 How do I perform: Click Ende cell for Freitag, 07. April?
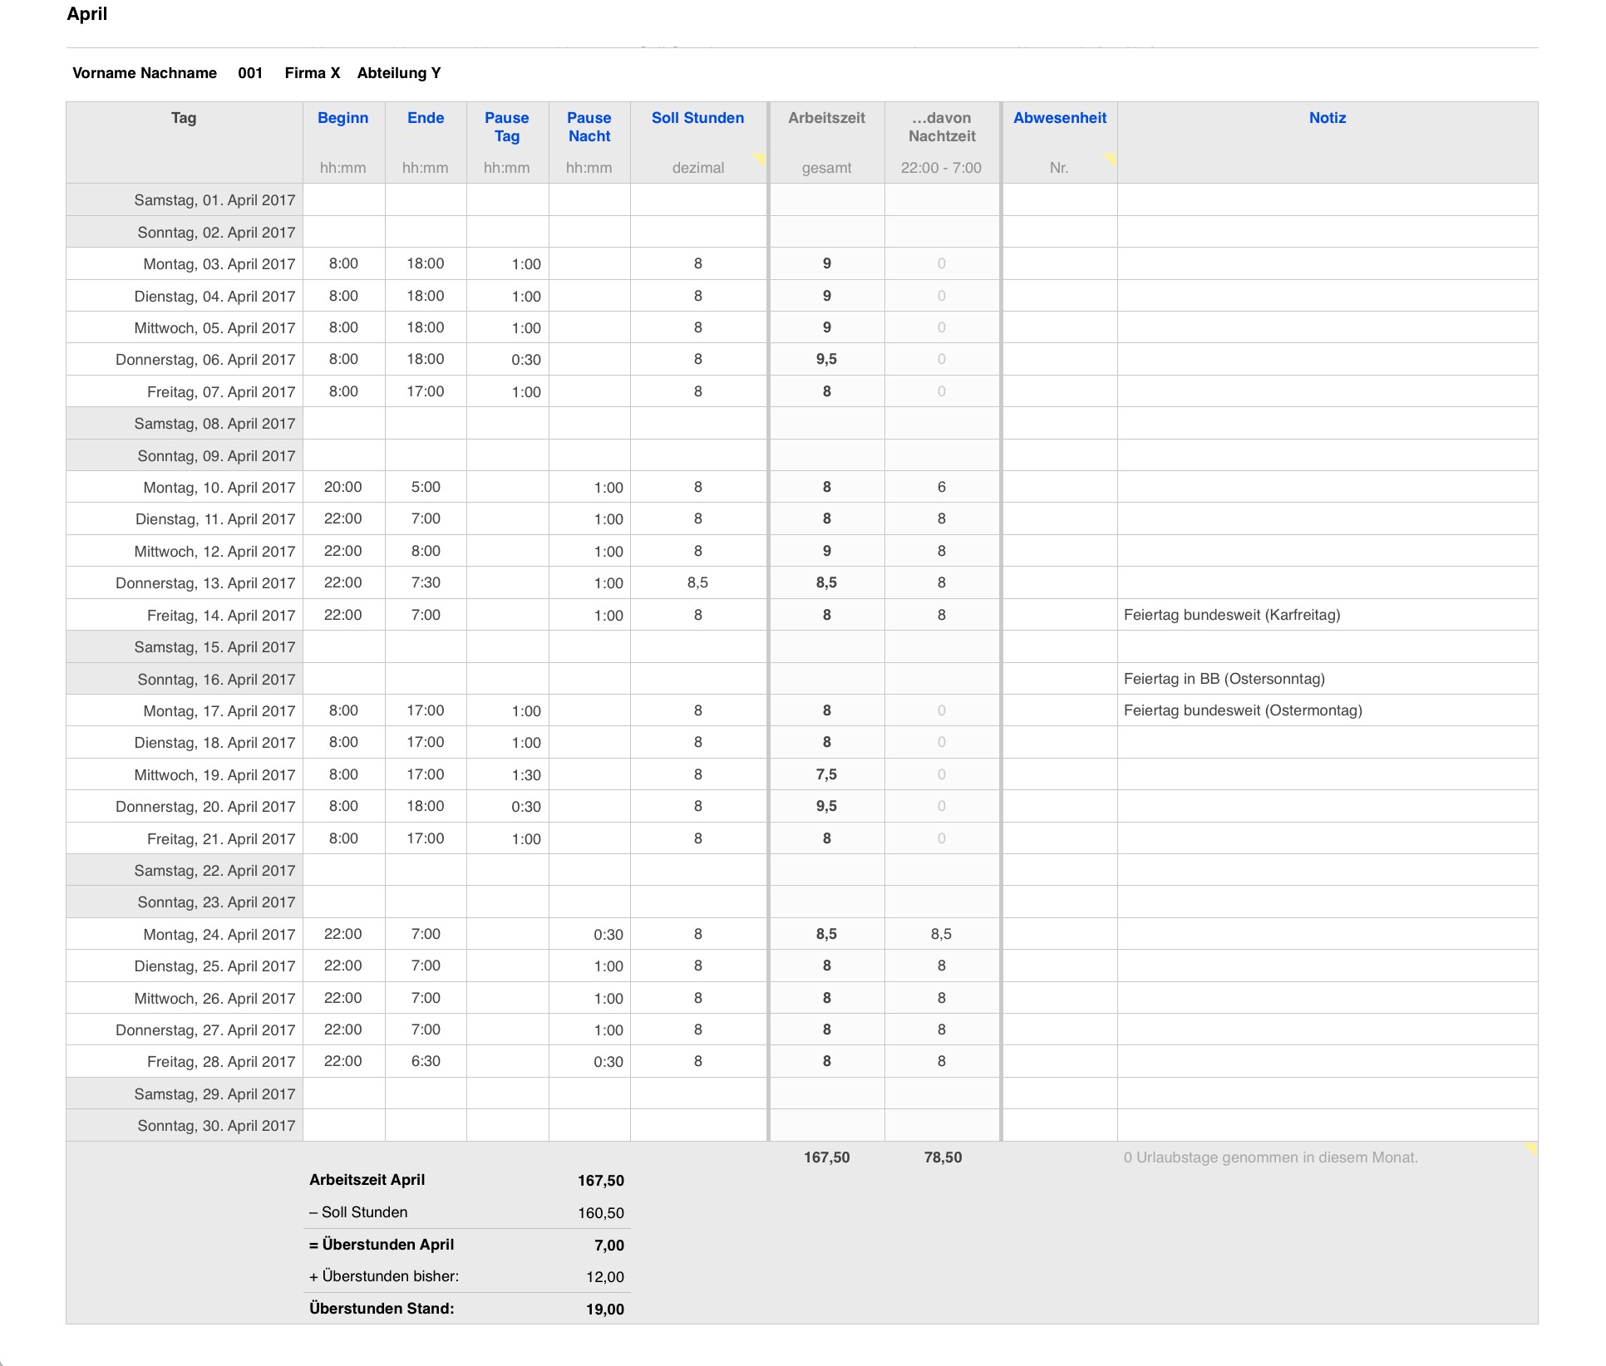425,391
